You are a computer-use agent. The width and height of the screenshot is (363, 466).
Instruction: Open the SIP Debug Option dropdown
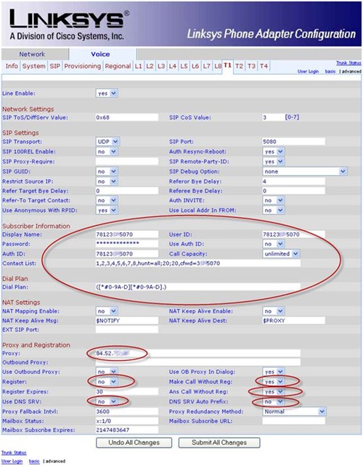(x=305, y=171)
